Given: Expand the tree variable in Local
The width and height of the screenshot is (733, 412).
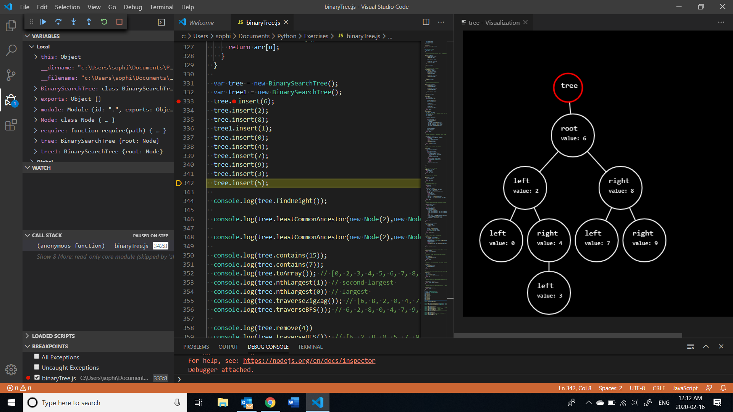Looking at the screenshot, I should (x=36, y=141).
